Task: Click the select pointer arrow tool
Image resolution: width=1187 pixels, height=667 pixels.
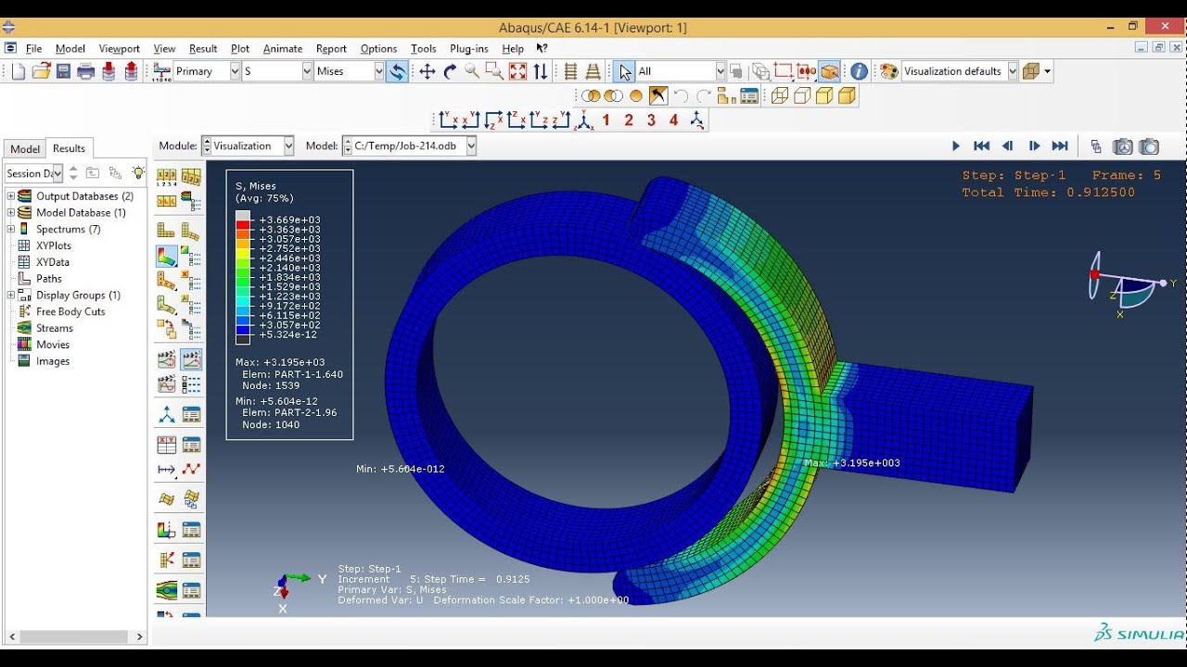Action: [624, 71]
